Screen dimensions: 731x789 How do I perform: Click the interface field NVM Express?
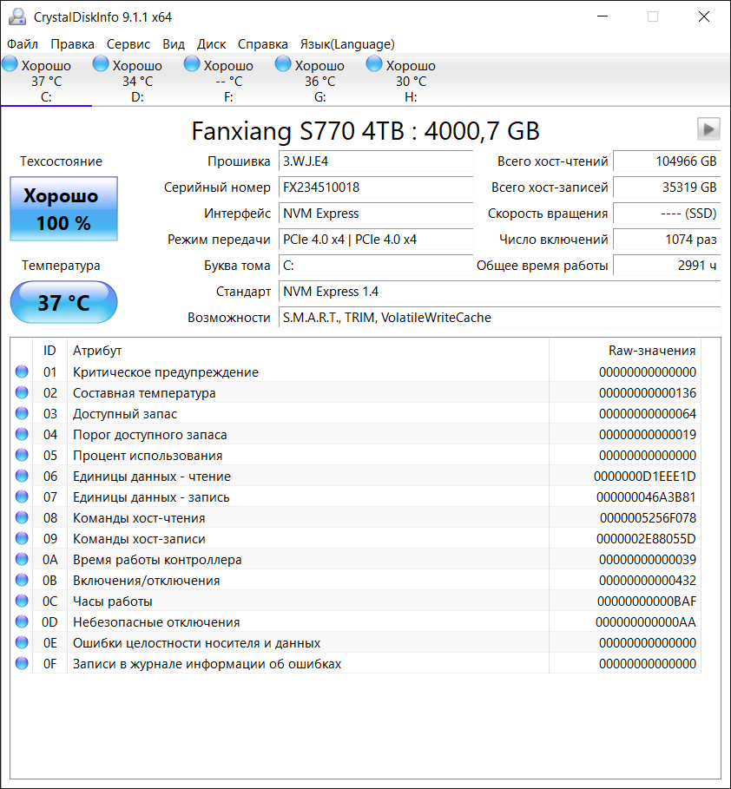[x=376, y=214]
